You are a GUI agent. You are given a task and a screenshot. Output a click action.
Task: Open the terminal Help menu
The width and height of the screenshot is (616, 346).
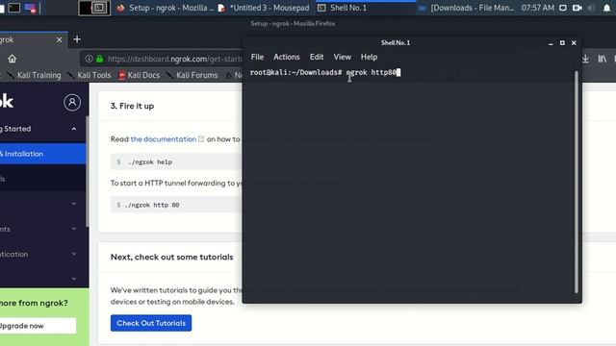click(369, 57)
